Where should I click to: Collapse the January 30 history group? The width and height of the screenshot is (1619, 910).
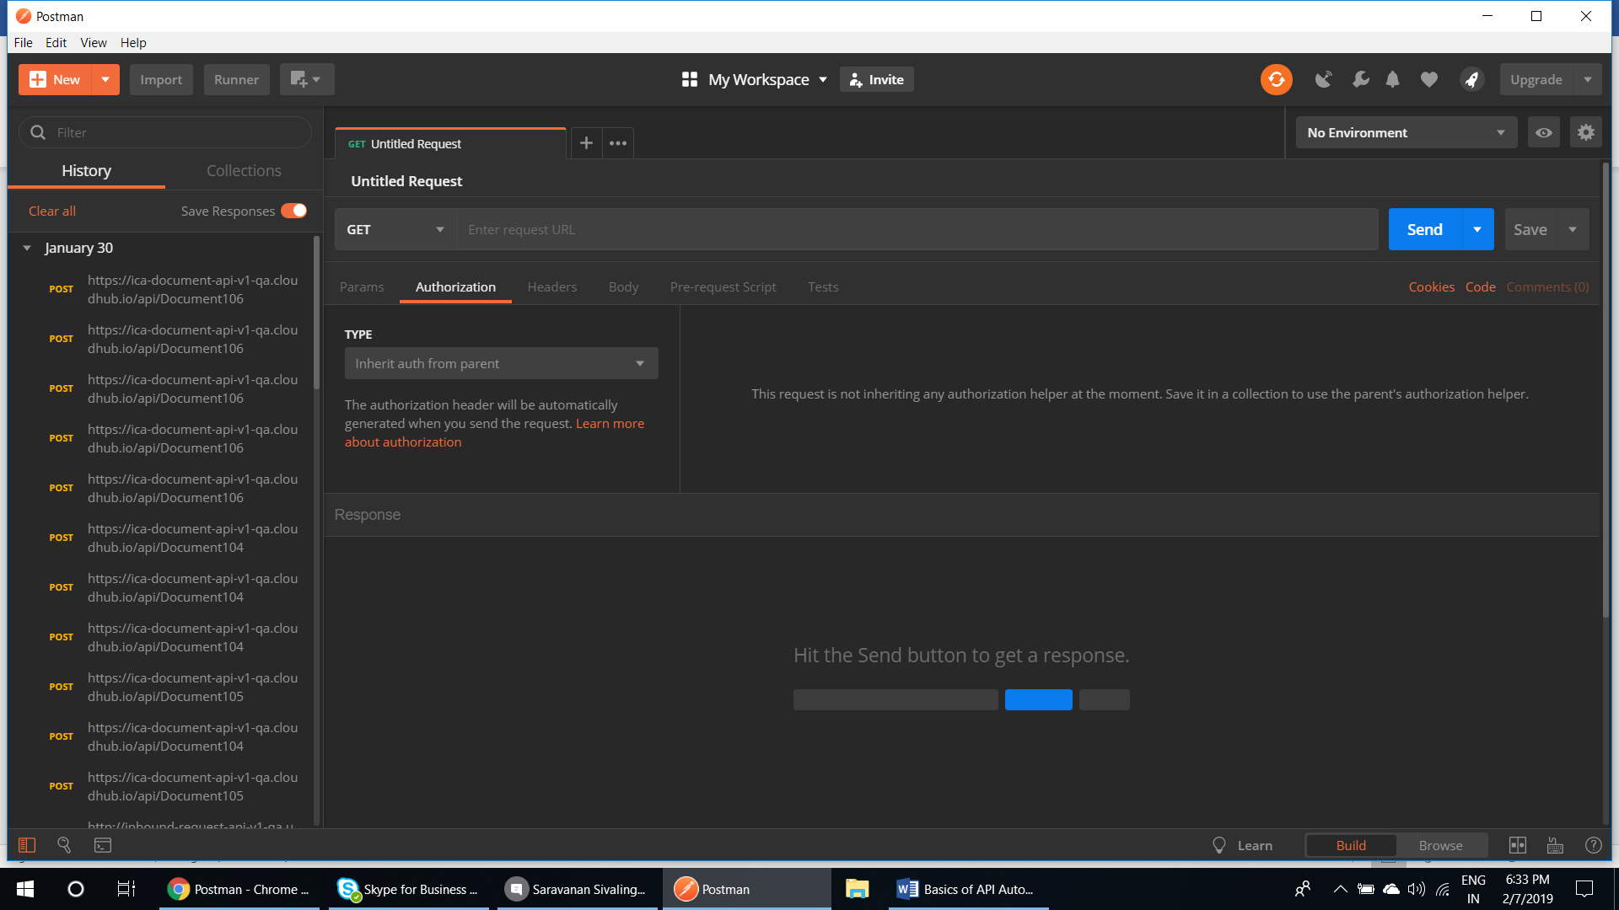click(x=27, y=248)
